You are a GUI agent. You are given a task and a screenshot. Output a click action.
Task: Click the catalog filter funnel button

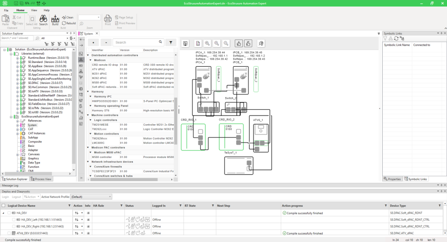pos(171,43)
